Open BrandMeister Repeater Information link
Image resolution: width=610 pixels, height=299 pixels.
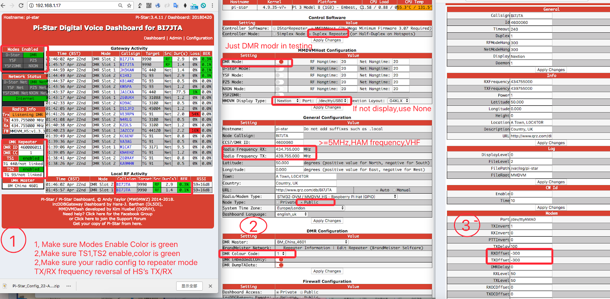coord(307,248)
